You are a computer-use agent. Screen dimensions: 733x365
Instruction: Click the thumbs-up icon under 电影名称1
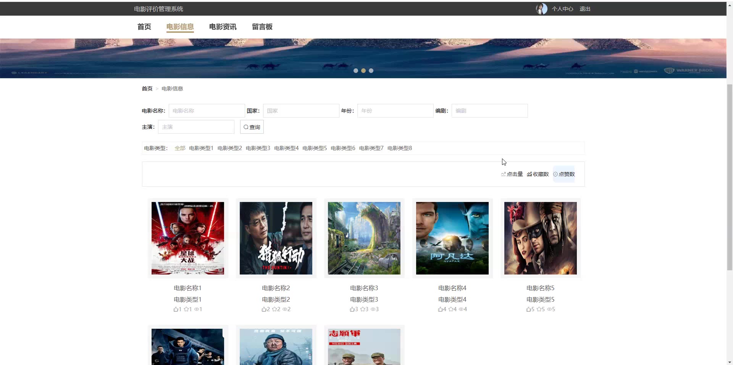[176, 309]
